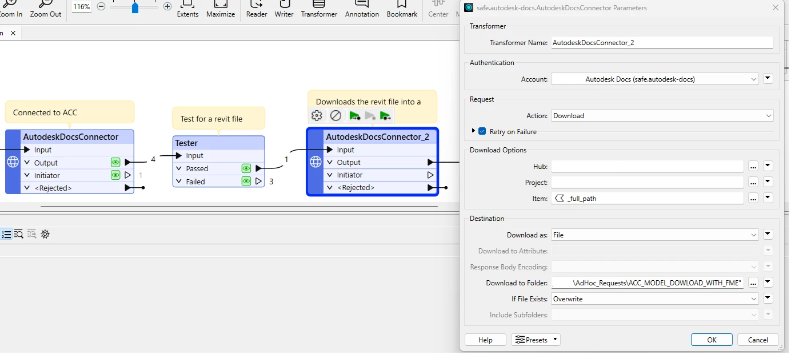The image size is (791, 355).
Task: Add a Transformer from the toolbar
Action: point(319,9)
